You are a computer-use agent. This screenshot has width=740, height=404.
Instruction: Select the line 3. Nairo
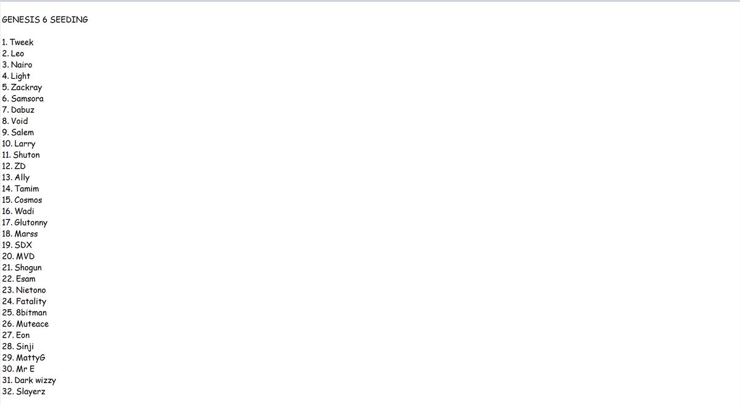point(17,65)
